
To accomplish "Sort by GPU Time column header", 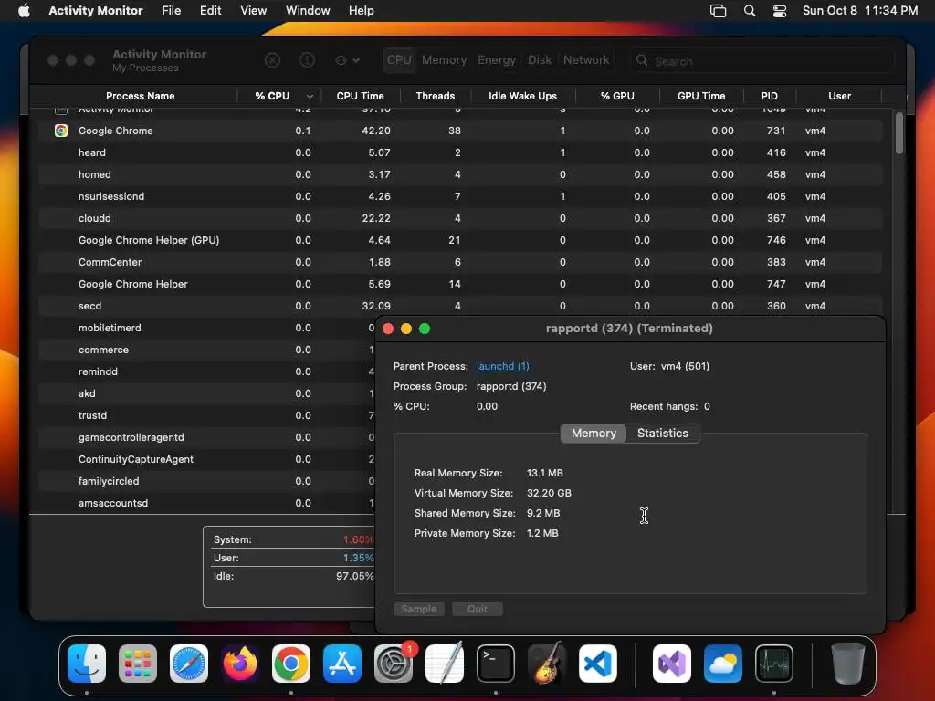I will 701,96.
